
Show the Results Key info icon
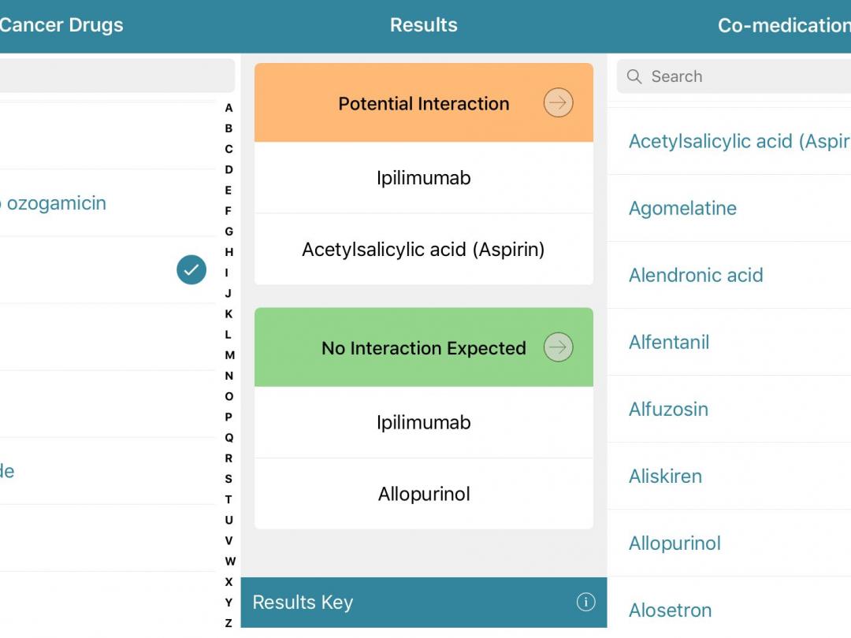pyautogui.click(x=585, y=603)
